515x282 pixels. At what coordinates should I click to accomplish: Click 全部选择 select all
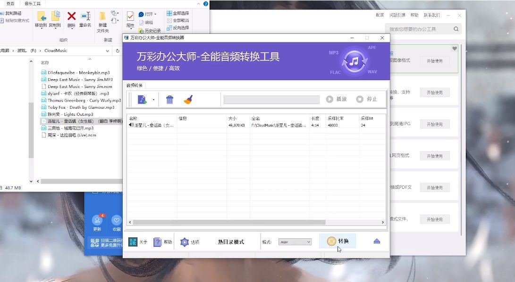click(177, 13)
